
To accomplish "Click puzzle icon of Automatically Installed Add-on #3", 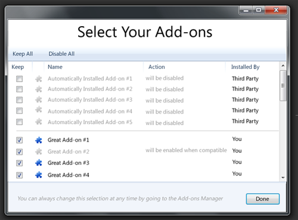I will pyautogui.click(x=39, y=99).
